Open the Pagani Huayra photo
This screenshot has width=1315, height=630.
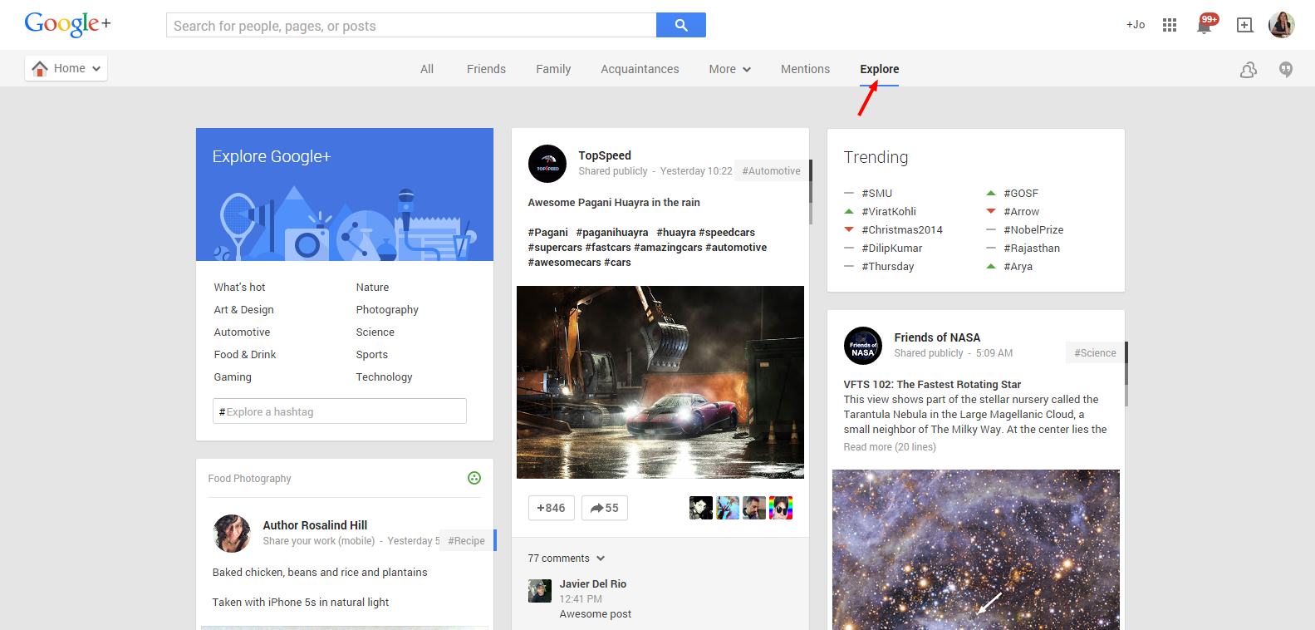tap(660, 382)
